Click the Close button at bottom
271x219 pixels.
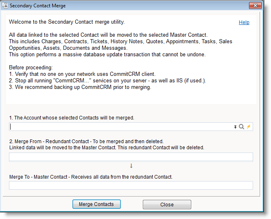(167, 204)
